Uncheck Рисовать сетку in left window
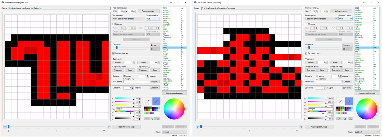Screen dimensions: 382x137 tap(114, 53)
